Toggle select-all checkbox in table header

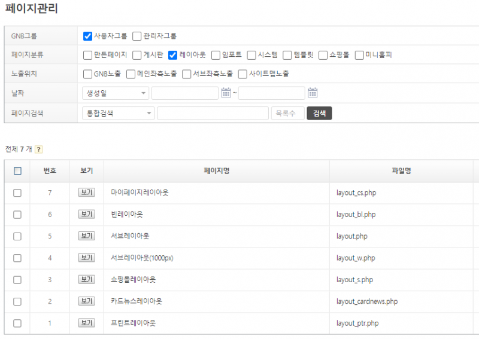coord(17,171)
